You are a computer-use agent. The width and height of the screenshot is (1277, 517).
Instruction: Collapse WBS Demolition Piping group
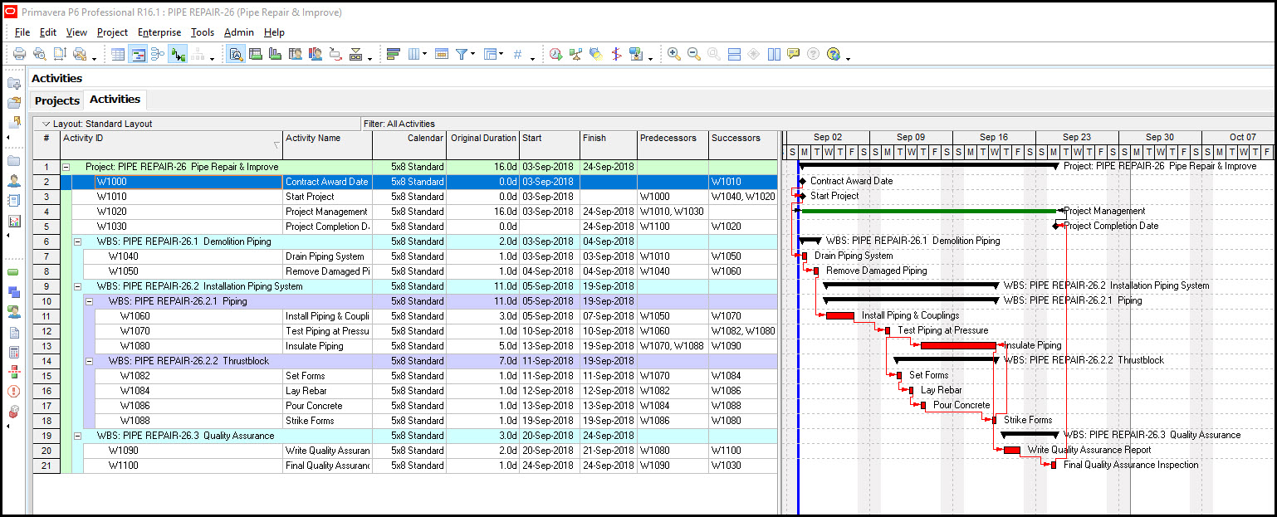point(78,241)
